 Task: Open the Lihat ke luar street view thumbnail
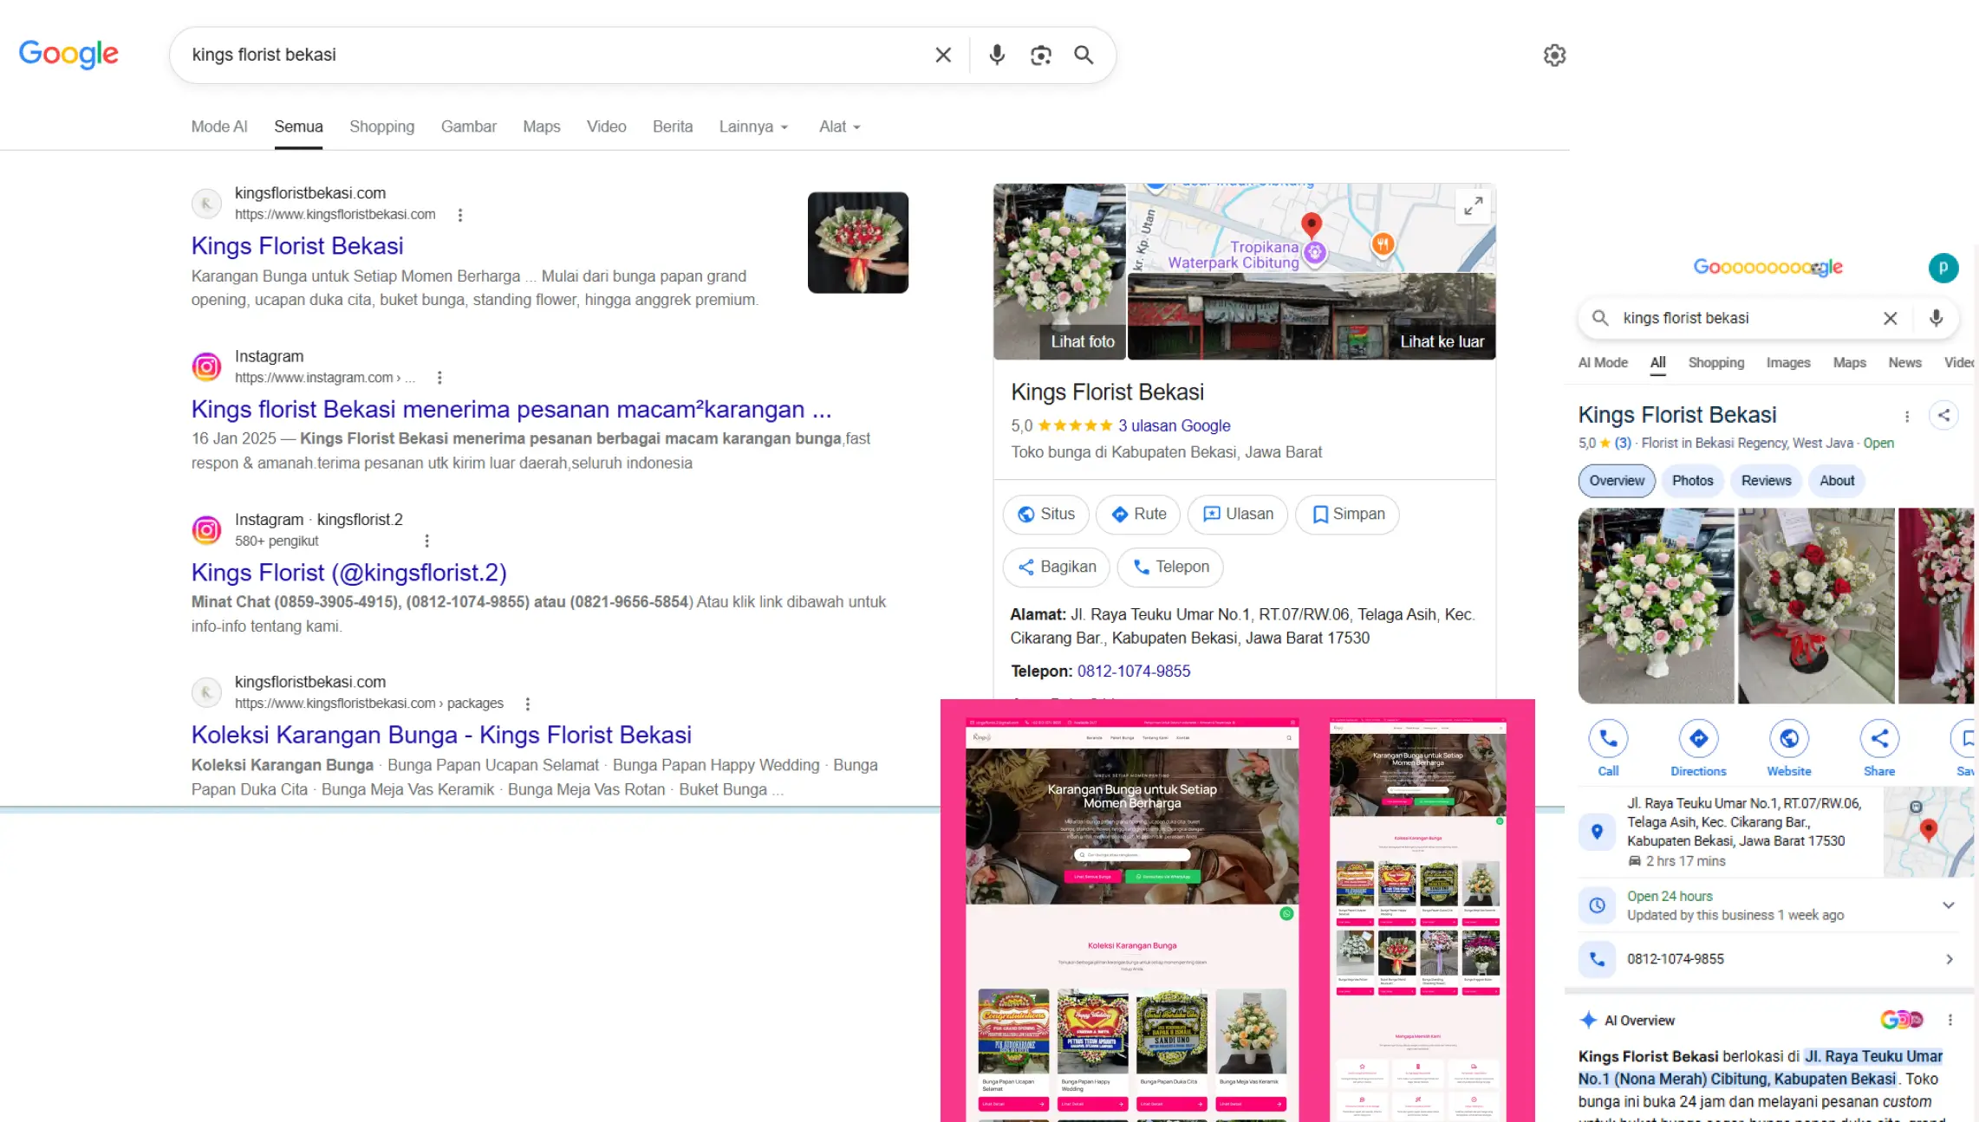click(1312, 316)
